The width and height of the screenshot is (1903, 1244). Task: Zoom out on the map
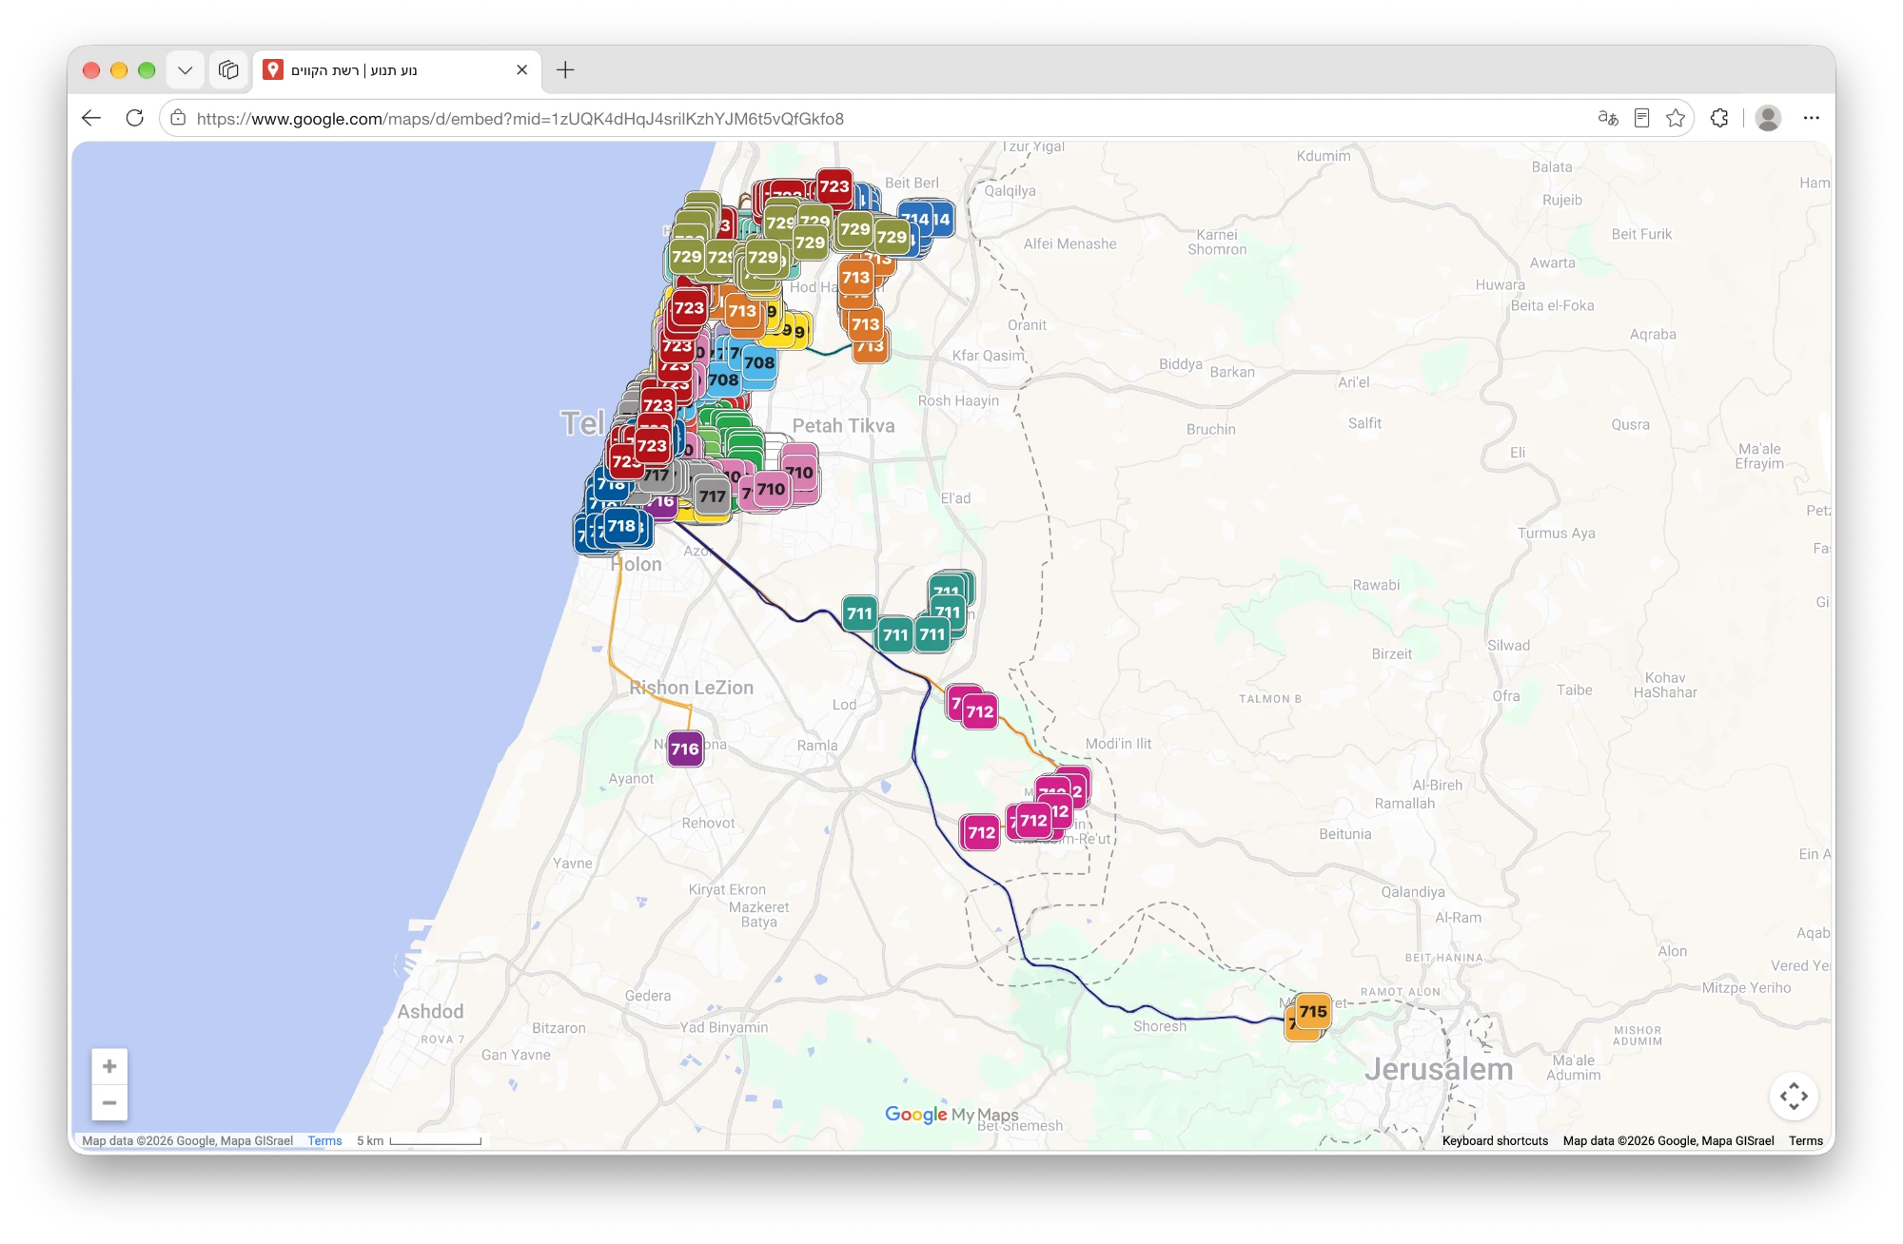[109, 1102]
